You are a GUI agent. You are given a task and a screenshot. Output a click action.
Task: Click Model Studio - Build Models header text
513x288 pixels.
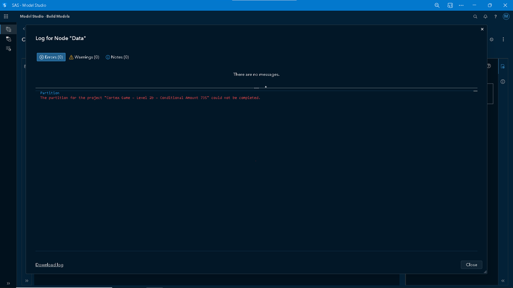click(x=45, y=16)
